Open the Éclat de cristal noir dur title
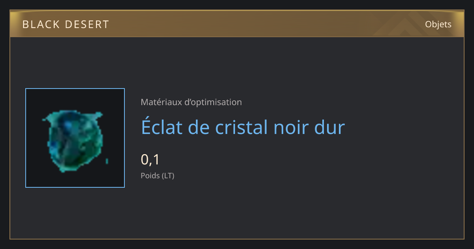Viewport: 474px width, 249px height. (243, 127)
